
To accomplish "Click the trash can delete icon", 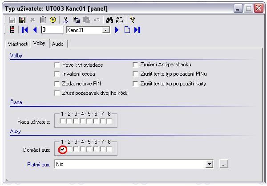I will pos(43,20).
